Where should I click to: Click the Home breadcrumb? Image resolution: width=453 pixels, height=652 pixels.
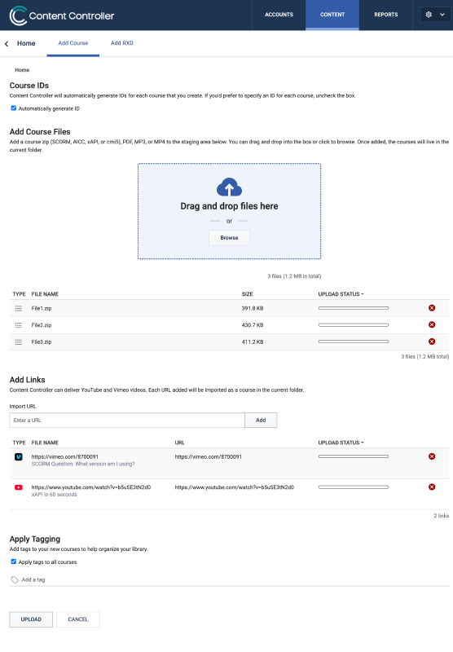22,70
